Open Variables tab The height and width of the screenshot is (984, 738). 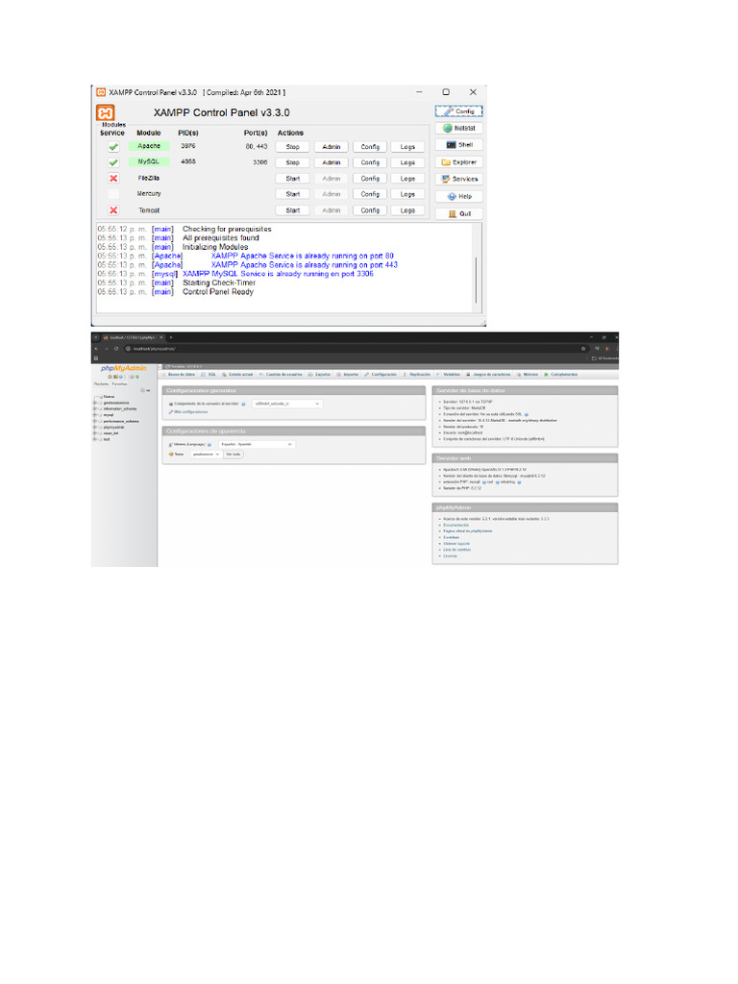449,375
